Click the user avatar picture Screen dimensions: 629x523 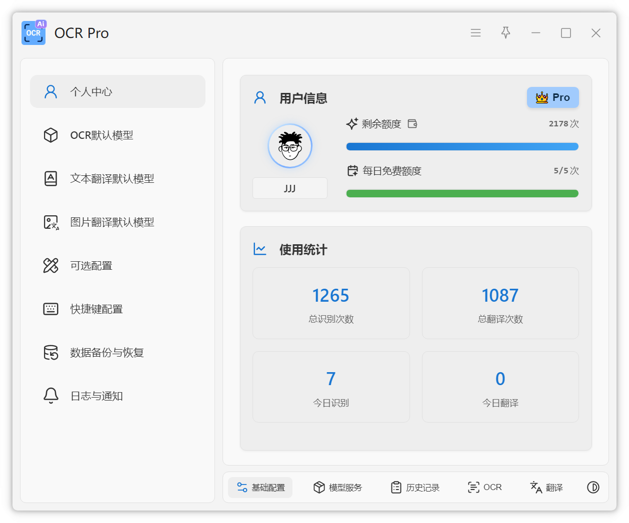pyautogui.click(x=290, y=146)
